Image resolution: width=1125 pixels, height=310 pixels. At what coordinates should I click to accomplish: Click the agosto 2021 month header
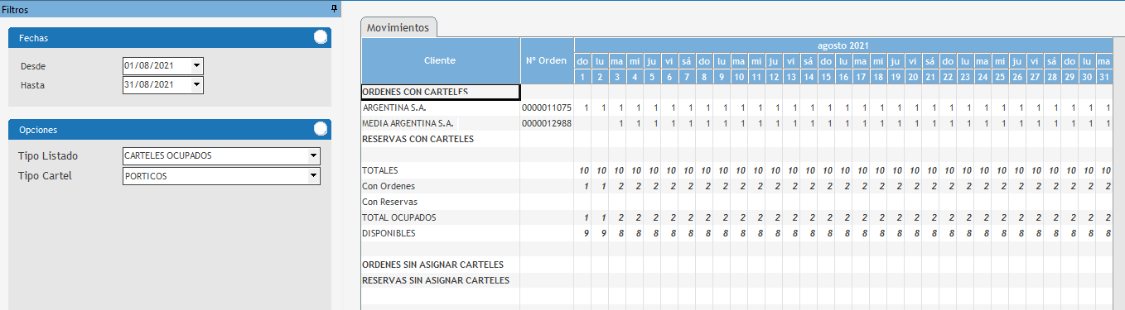(843, 45)
